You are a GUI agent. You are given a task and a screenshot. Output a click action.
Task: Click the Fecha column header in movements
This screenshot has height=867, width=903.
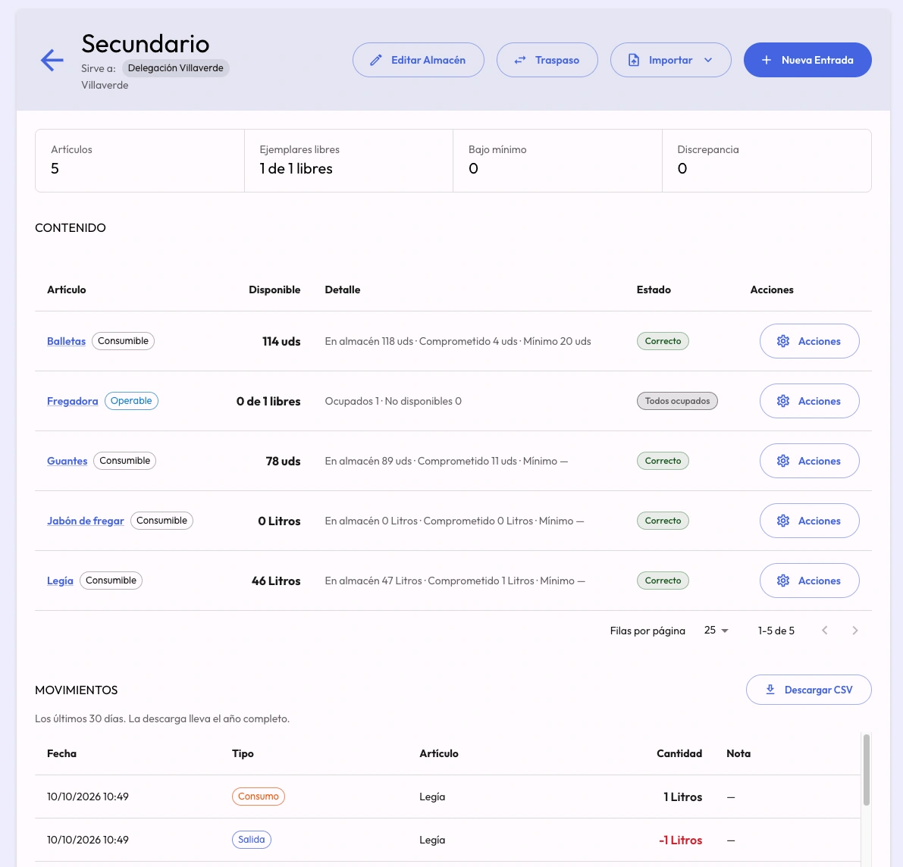click(61, 753)
